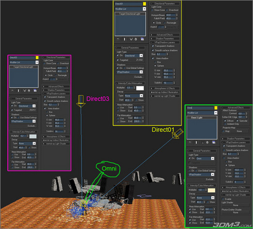Click Remove Modifier trash icon in Omni panel
Image resolution: width=253 pixels, height=229 pixels.
[207, 142]
